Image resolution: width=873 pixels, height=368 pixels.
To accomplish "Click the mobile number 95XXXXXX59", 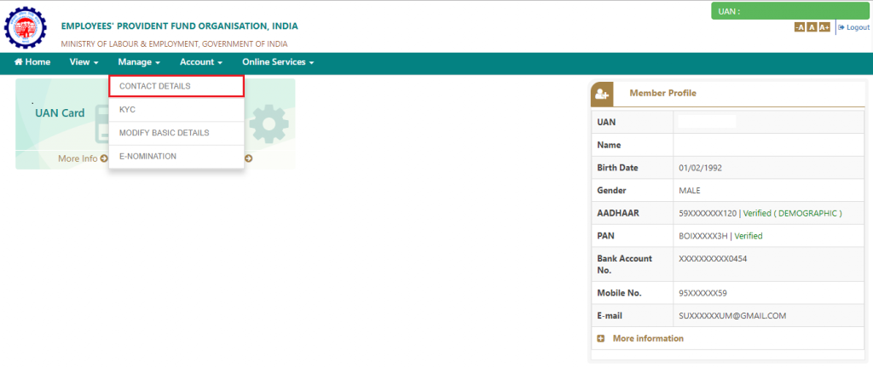I will [x=702, y=293].
